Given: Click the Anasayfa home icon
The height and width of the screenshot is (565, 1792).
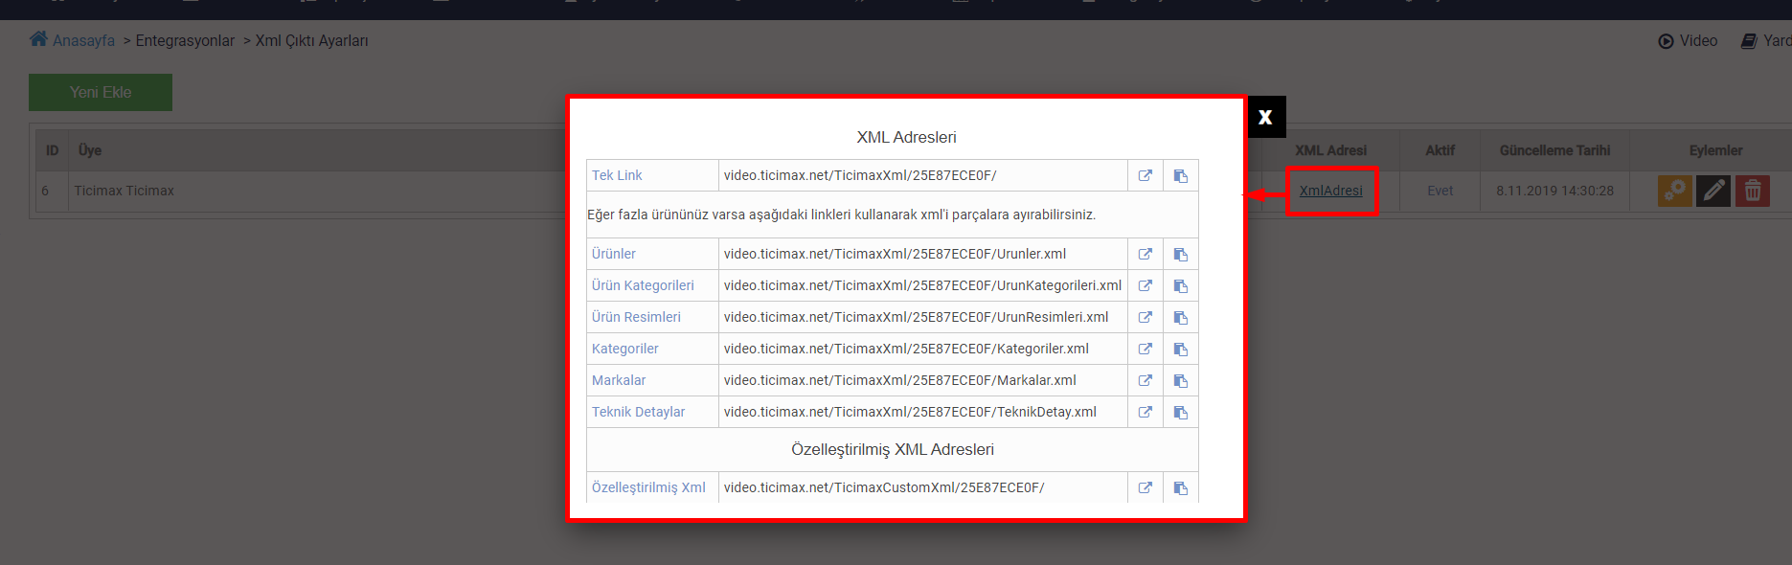Looking at the screenshot, I should (38, 39).
